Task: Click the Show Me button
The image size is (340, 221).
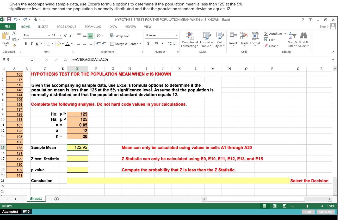Action: tap(325, 212)
